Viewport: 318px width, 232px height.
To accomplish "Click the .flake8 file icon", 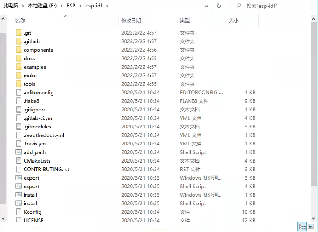I will (19, 101).
